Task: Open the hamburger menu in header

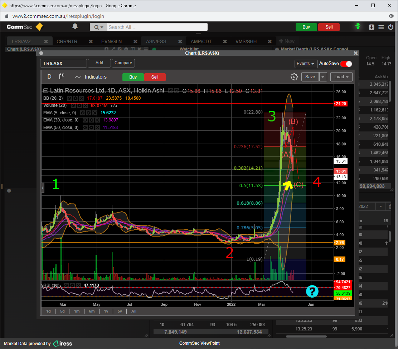Action: click(x=381, y=27)
